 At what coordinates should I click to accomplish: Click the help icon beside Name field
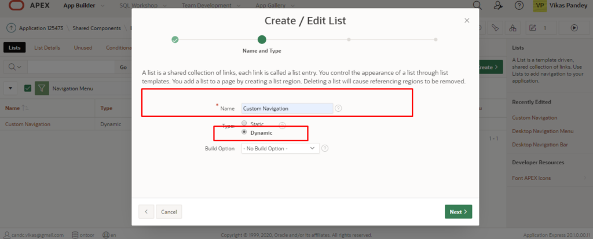click(x=338, y=109)
